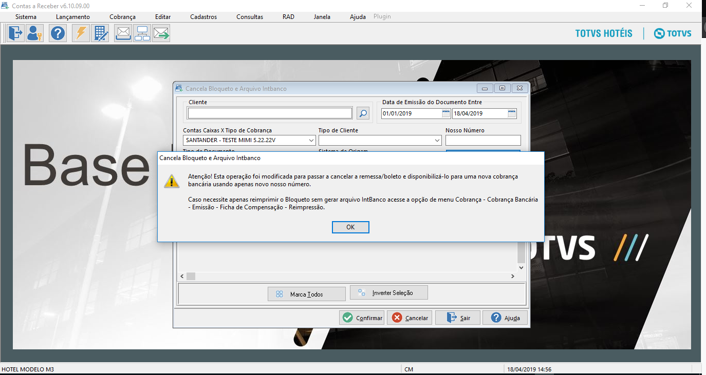The height and width of the screenshot is (375, 706).
Task: Open the RAD menu
Action: tap(288, 17)
